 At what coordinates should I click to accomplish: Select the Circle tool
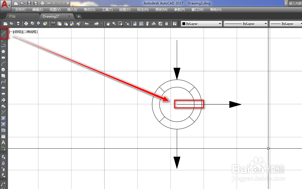coord(3,70)
